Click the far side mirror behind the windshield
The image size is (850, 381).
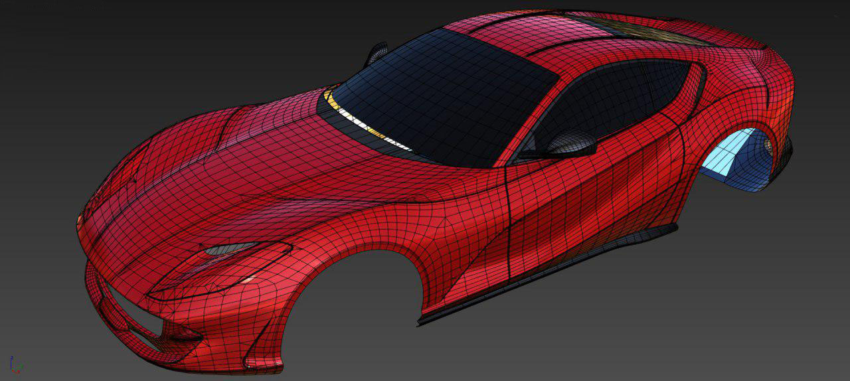pos(376,53)
